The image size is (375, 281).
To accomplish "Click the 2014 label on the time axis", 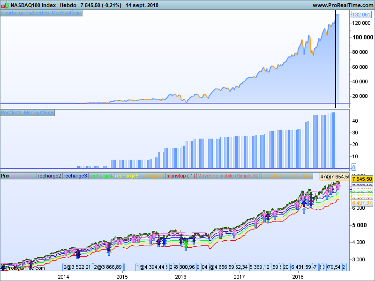I will [63, 277].
